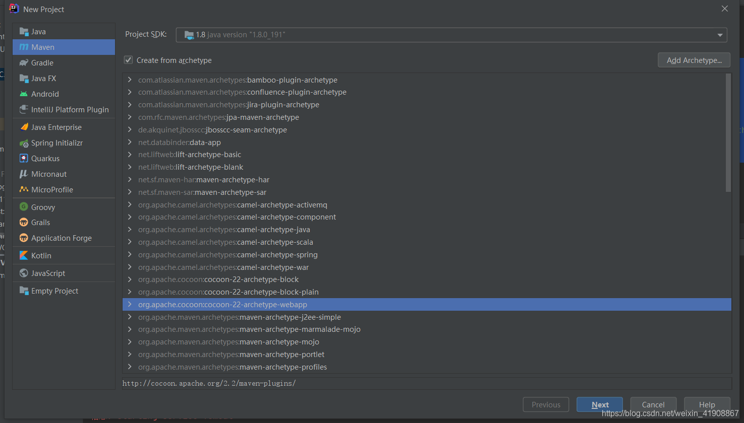Viewport: 744px width, 423px height.
Task: Click the JavaScript globe icon
Action: [24, 273]
